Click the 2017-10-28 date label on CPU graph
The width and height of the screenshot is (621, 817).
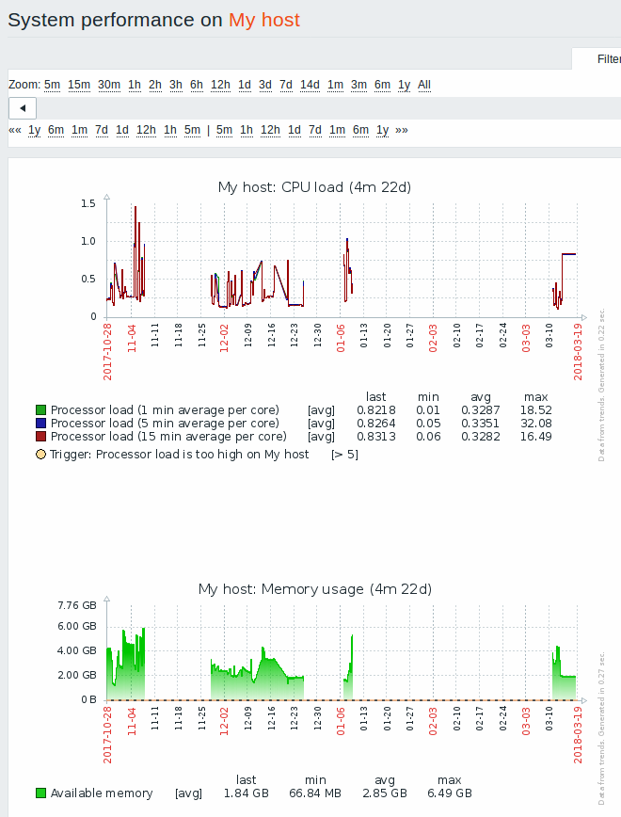(107, 352)
